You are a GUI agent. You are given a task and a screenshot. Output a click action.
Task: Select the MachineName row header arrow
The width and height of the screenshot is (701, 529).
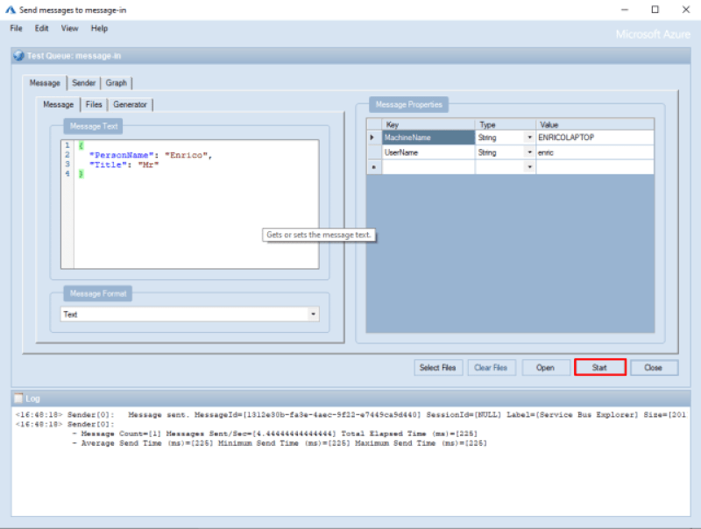coord(373,138)
